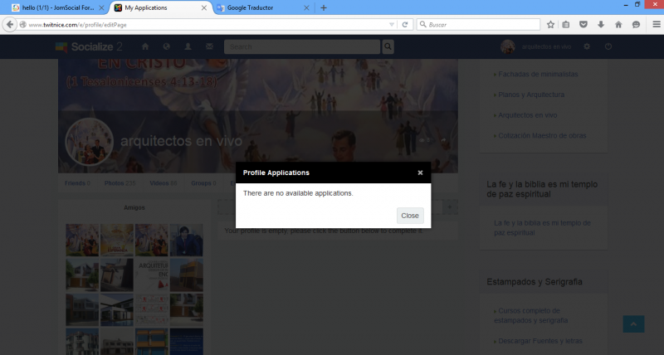Image resolution: width=664 pixels, height=355 pixels.
Task: Open Cursos completo de estampados link
Action: 531,316
